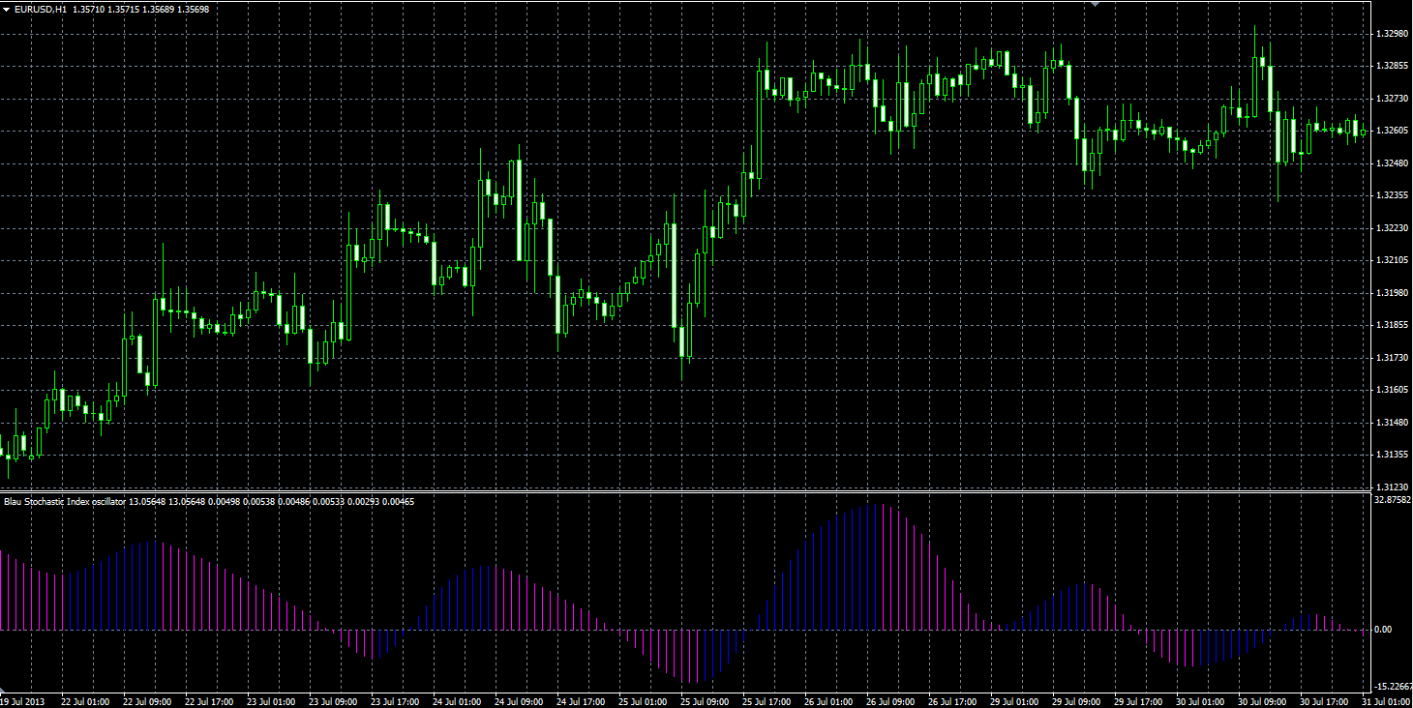The image size is (1413, 708).
Task: Click the 30 Jul 09:00 time label
Action: 1262,701
